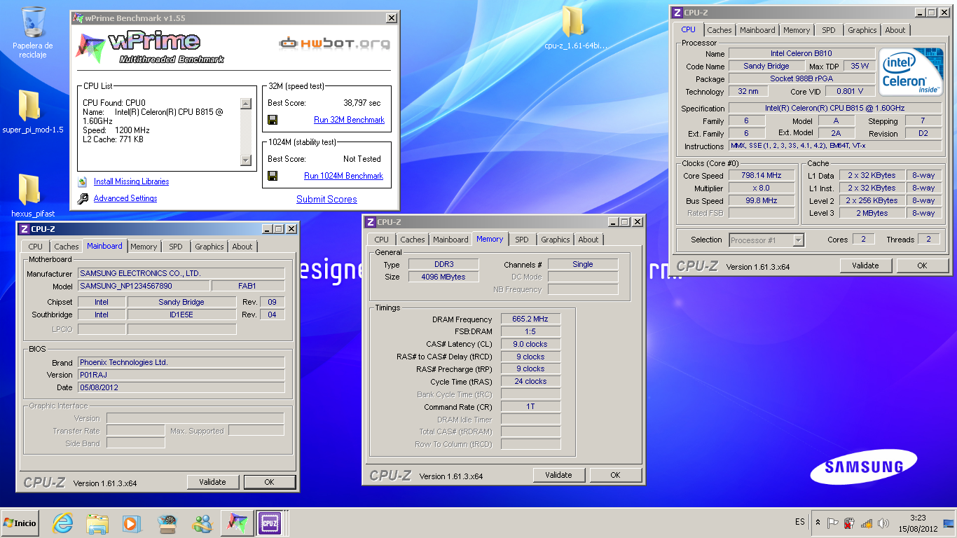Image resolution: width=957 pixels, height=538 pixels.
Task: Select Graphics tab in top-right CPU-Z window
Action: 862,30
